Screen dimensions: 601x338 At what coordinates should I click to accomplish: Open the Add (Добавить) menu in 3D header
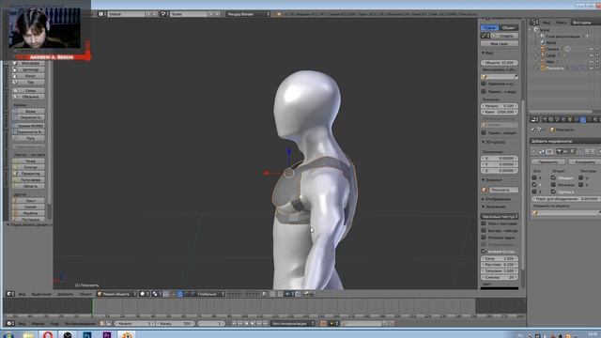pyautogui.click(x=65, y=294)
